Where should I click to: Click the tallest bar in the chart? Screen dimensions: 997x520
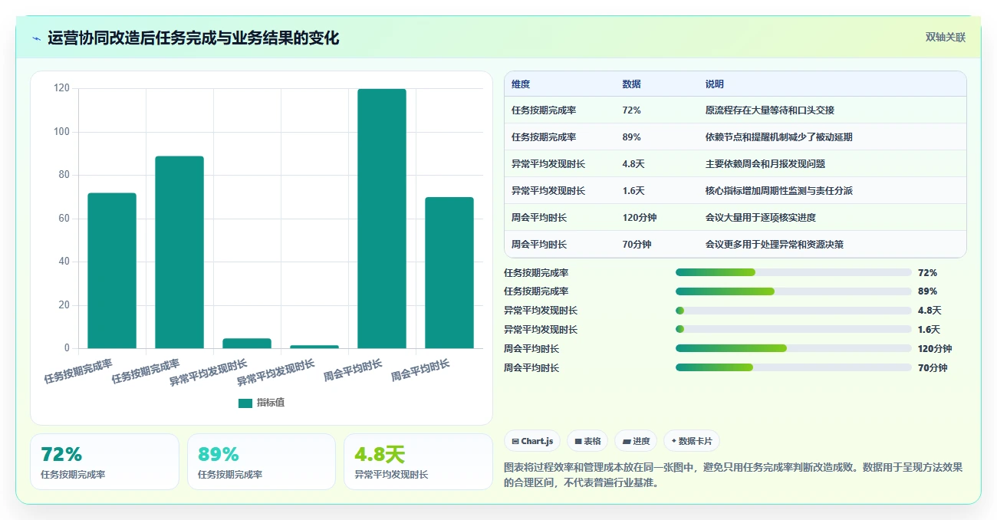[x=382, y=219]
